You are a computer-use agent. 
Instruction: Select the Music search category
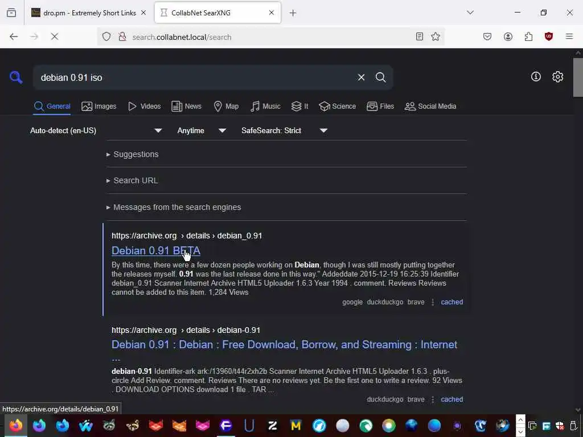click(265, 106)
